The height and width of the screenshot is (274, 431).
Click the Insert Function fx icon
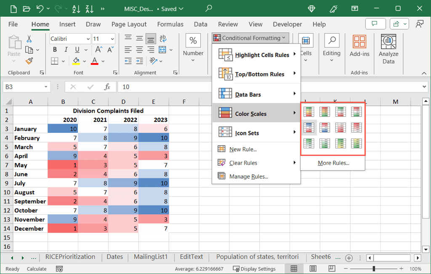click(x=107, y=87)
